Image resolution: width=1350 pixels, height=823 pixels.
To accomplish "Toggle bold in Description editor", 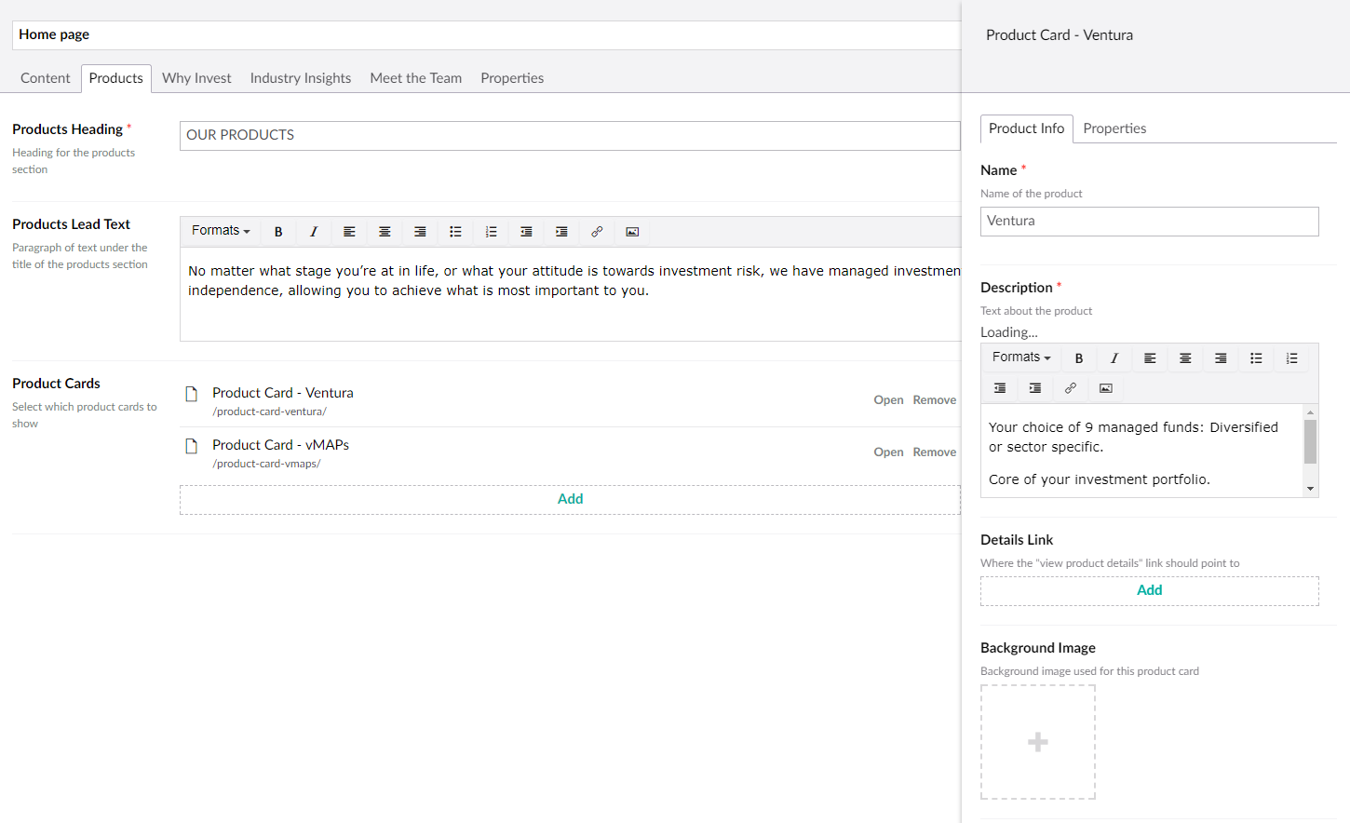I will 1079,358.
